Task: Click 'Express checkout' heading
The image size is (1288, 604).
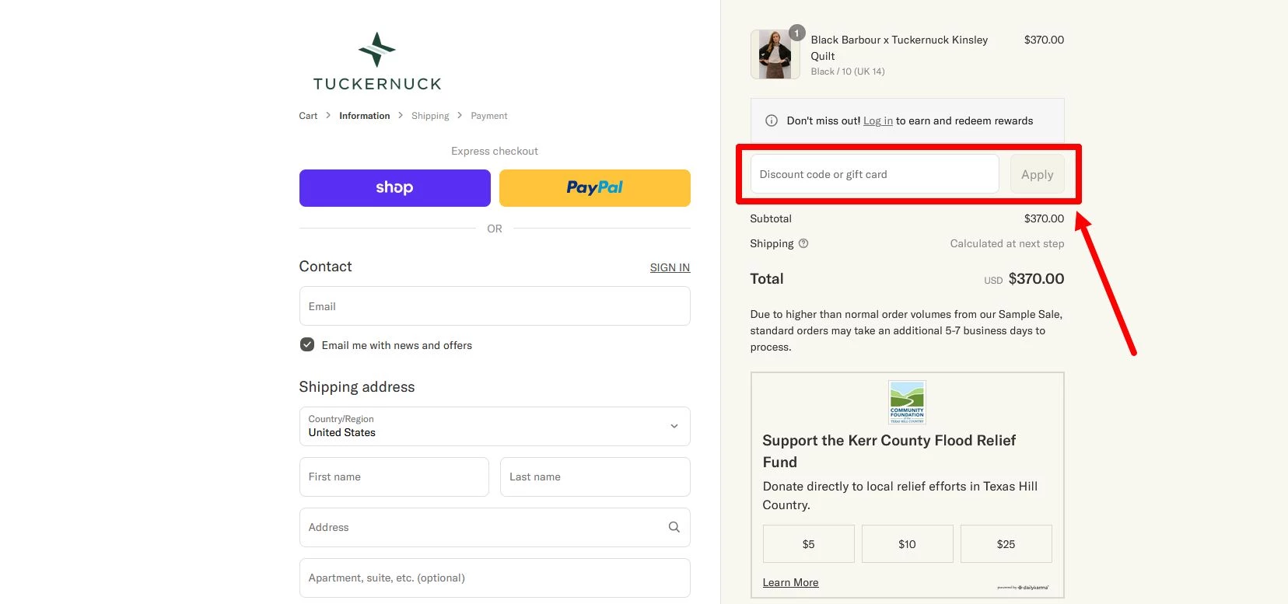Action: coord(495,151)
